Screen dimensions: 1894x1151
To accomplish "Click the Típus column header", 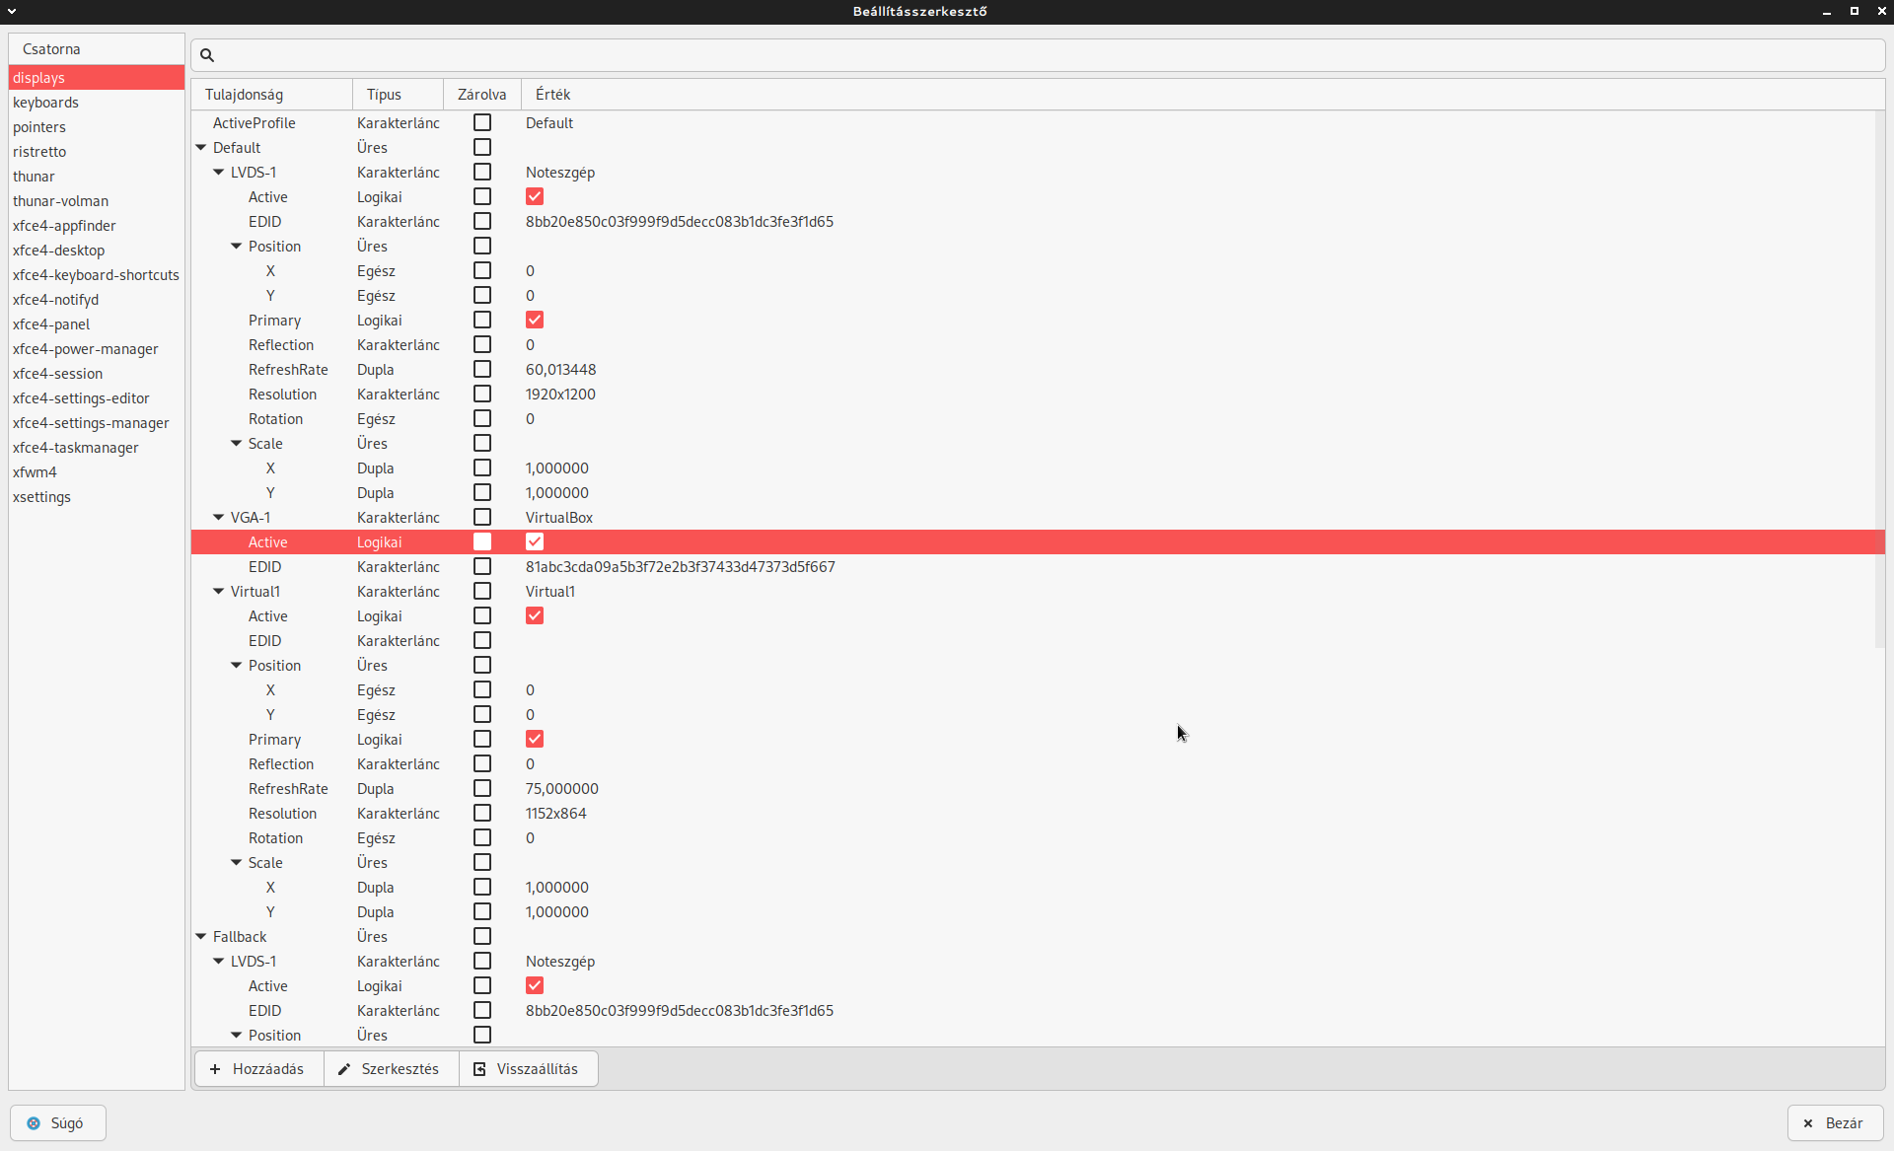I will pos(399,95).
